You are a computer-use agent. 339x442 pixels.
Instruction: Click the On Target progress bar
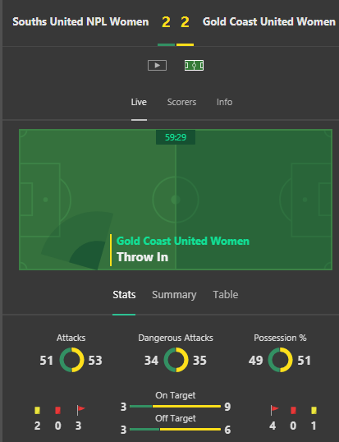(x=175, y=406)
